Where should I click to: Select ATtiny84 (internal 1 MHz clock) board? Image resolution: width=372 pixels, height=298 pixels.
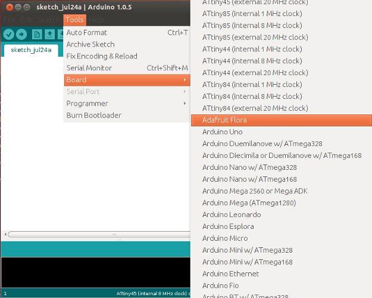click(x=282, y=85)
